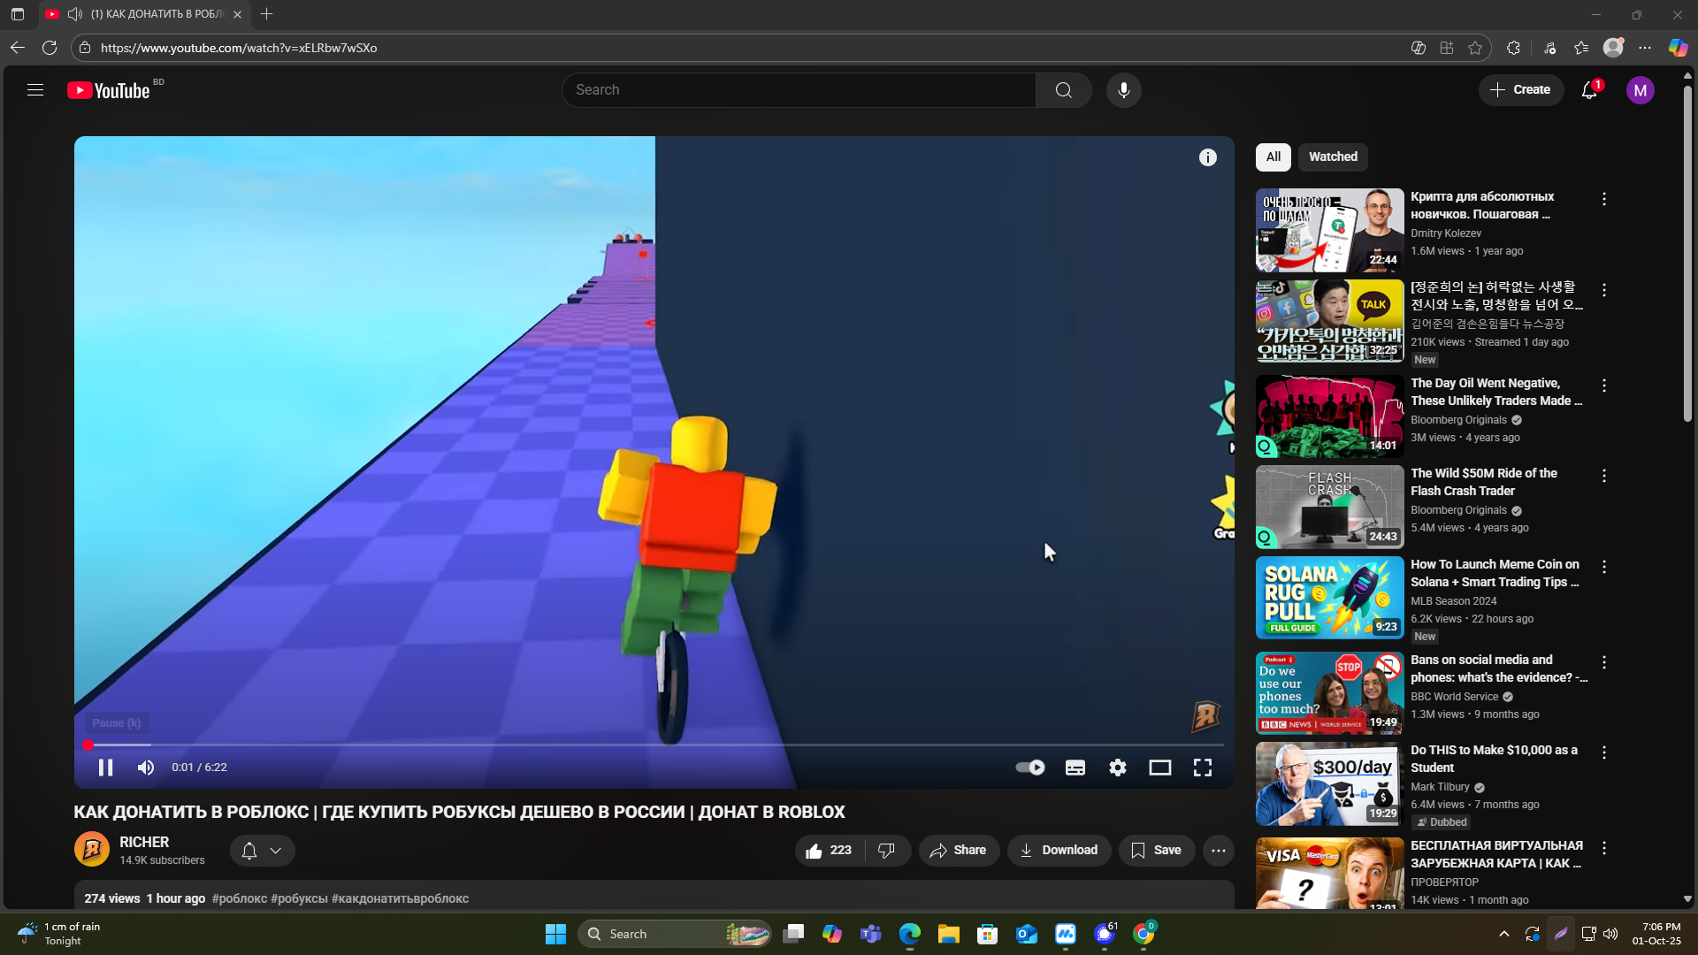Open options for Bans on social media video
Screen dimensions: 1698x955
click(x=1604, y=662)
